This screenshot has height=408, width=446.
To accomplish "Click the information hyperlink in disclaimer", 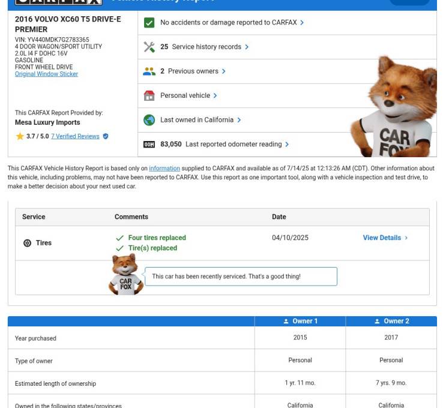I will [164, 169].
